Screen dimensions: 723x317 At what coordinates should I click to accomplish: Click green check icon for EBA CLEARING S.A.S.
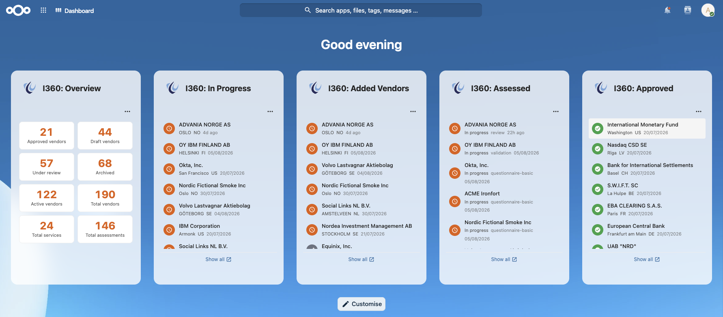coord(598,210)
